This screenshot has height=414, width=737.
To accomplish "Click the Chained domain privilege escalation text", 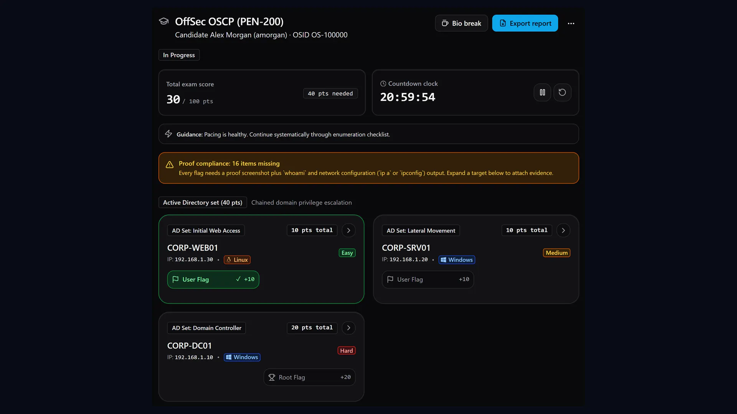I will (x=301, y=202).
